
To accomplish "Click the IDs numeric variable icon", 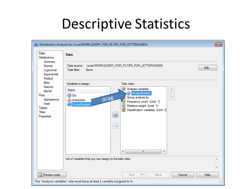I will click(69, 96).
